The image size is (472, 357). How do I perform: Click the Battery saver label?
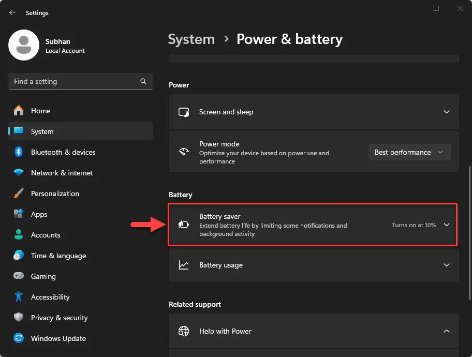(220, 216)
